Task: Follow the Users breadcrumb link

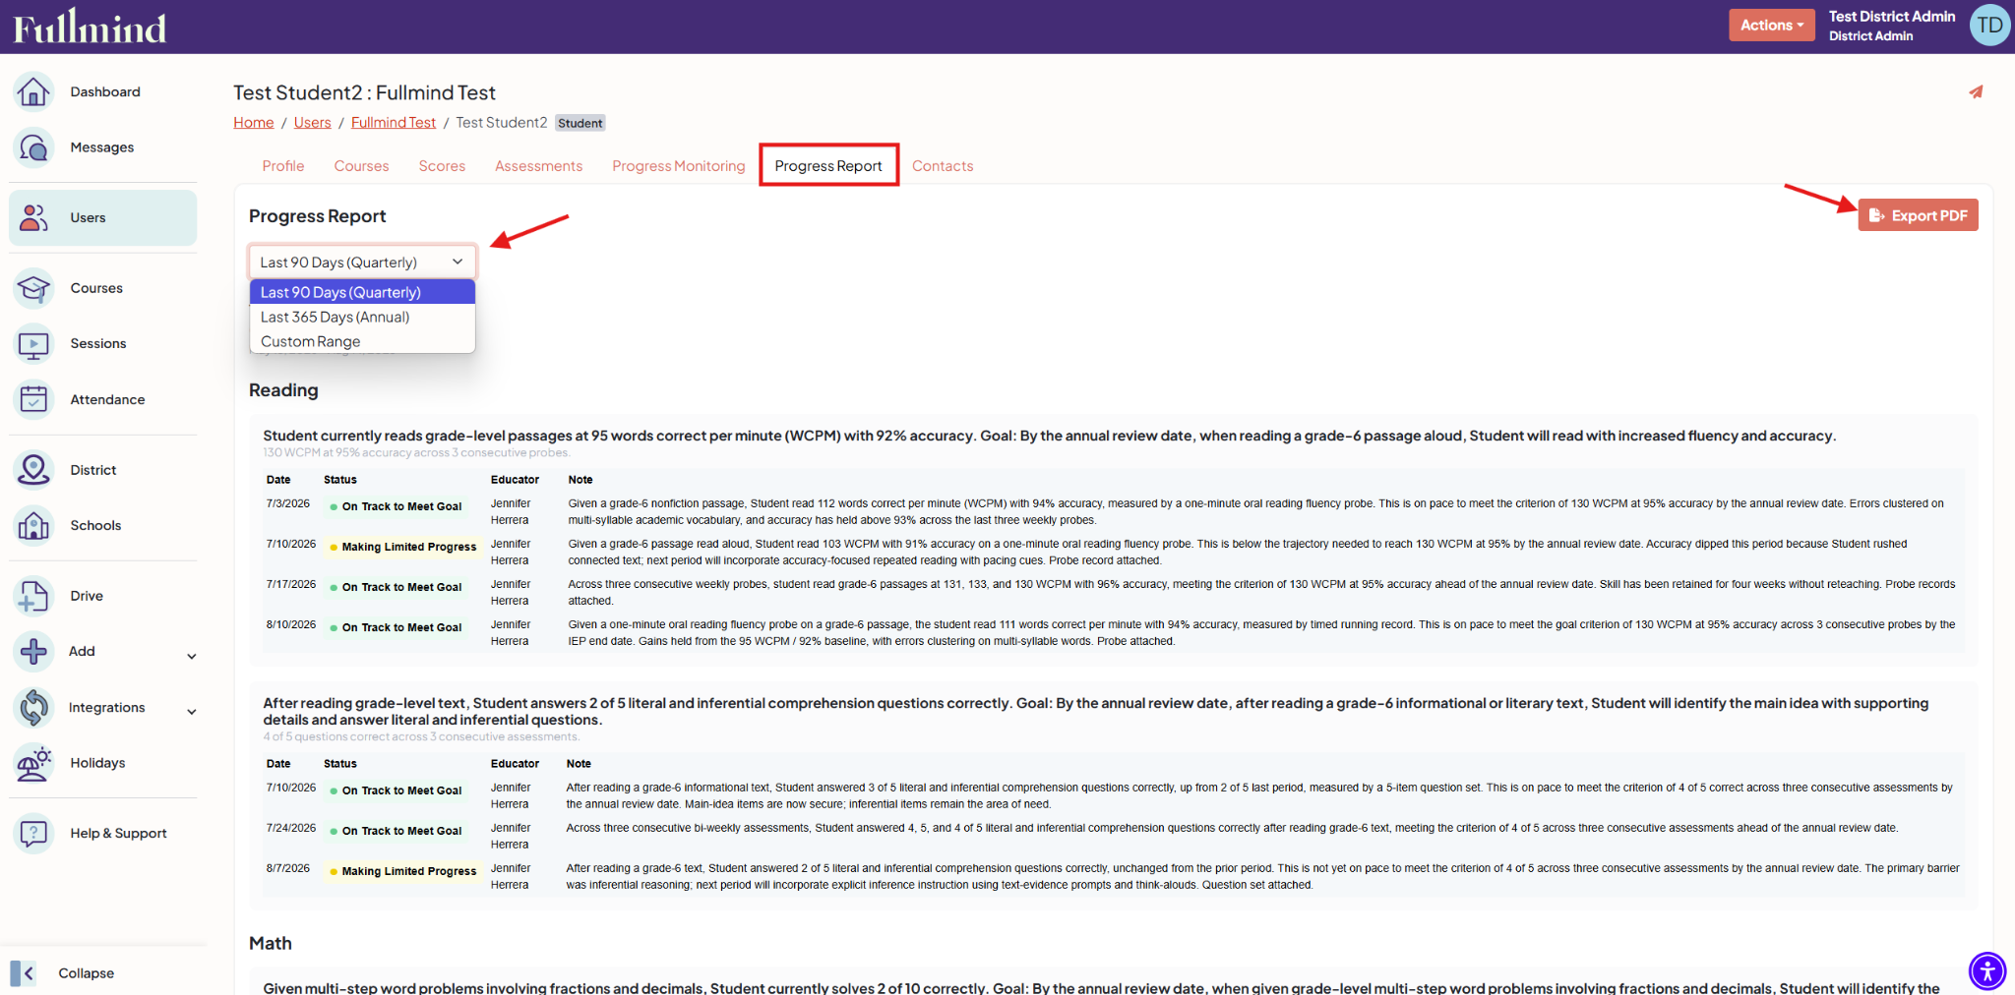Action: click(x=312, y=123)
